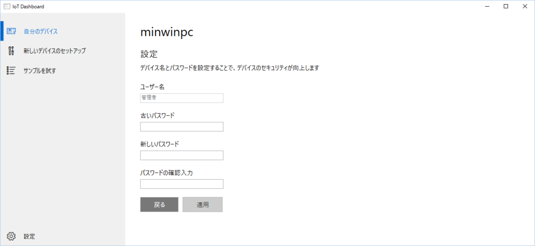
Task: Click the パスワードの確認入力 label
Action: click(167, 173)
